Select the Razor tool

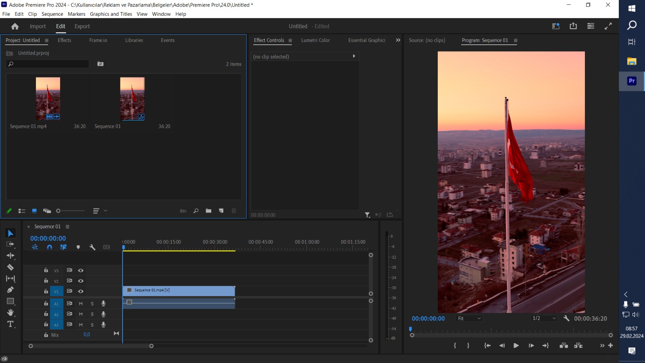click(x=10, y=267)
